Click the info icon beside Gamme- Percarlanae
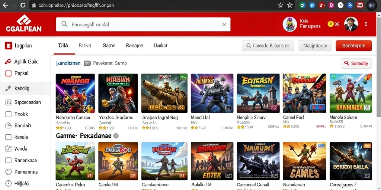 coord(116,136)
